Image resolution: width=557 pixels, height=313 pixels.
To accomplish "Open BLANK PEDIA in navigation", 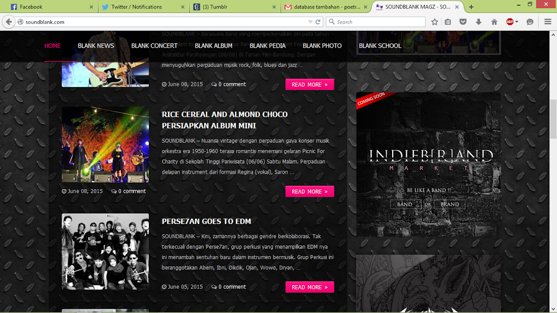I will 268,46.
